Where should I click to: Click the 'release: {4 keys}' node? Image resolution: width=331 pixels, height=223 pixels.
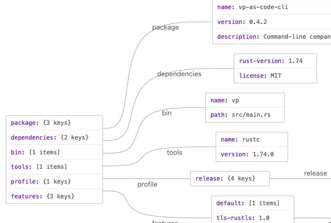[x=230, y=179]
